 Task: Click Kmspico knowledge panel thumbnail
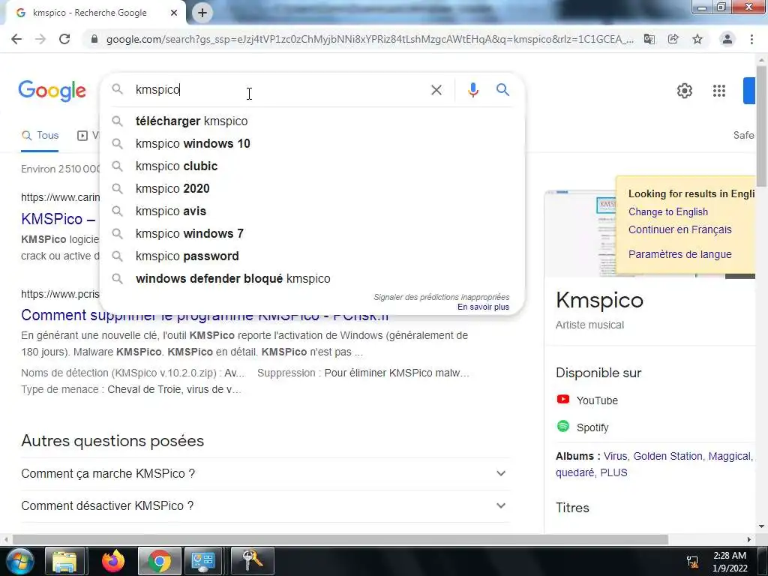580,234
